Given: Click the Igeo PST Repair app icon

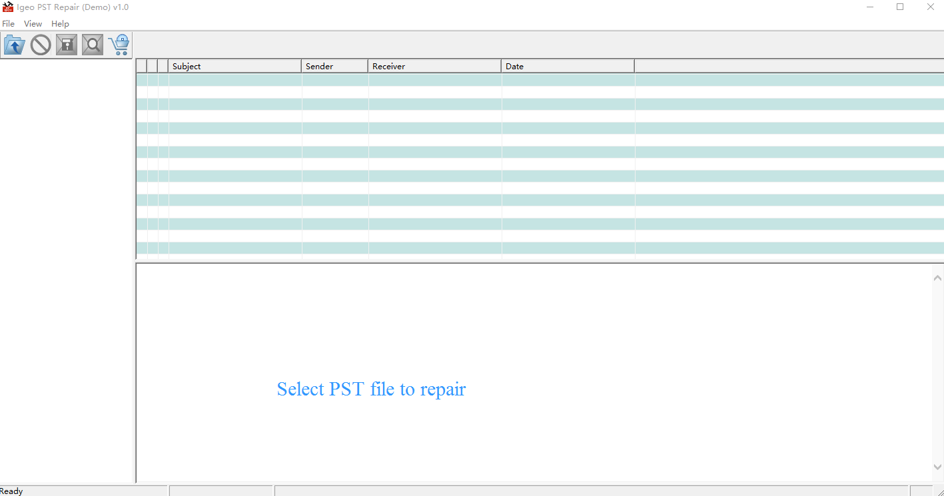Looking at the screenshot, I should [x=8, y=7].
